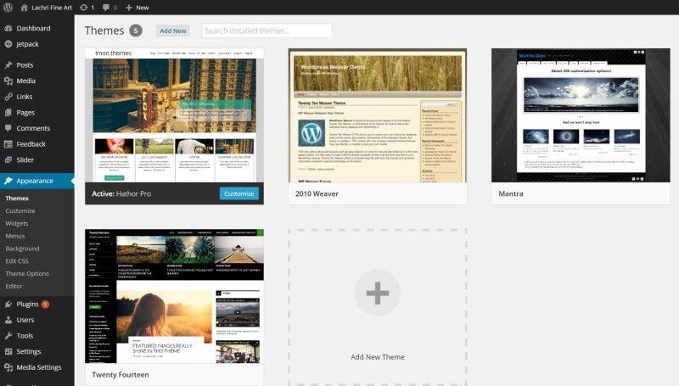Open the Dashboard menu
679x386 pixels.
point(33,28)
